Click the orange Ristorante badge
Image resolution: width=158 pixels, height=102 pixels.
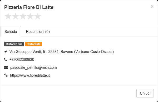34,44
